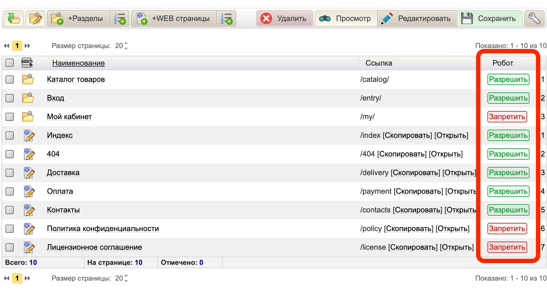Click the 404 page edit icon

(x=29, y=154)
